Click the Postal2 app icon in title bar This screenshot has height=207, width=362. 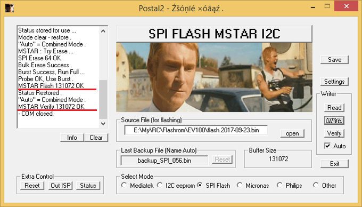(10, 8)
